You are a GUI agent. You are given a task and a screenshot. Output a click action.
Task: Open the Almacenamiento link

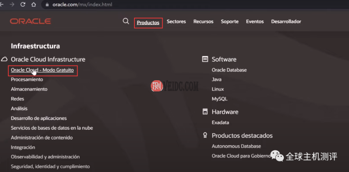29,89
